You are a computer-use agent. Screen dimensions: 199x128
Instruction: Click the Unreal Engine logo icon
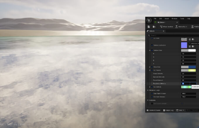coord(149,20)
